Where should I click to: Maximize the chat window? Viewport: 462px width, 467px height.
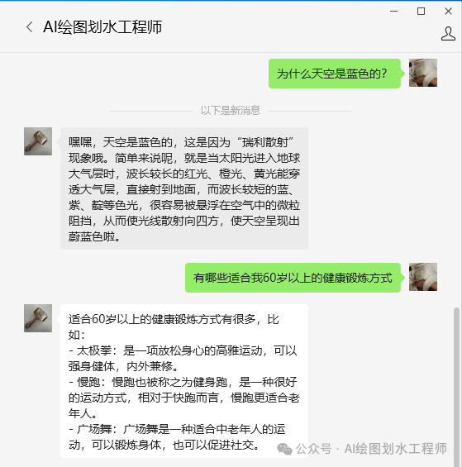[x=421, y=12]
